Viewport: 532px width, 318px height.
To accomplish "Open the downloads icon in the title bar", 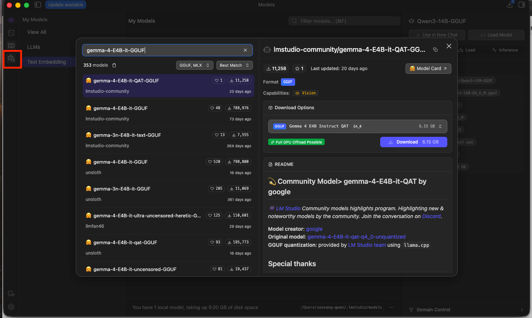I will pos(510,4).
